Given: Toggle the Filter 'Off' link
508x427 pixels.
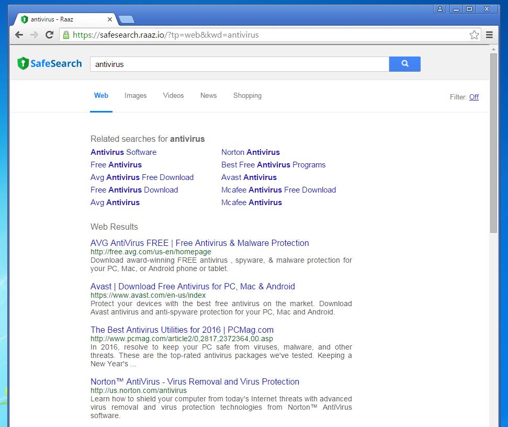Looking at the screenshot, I should [473, 97].
